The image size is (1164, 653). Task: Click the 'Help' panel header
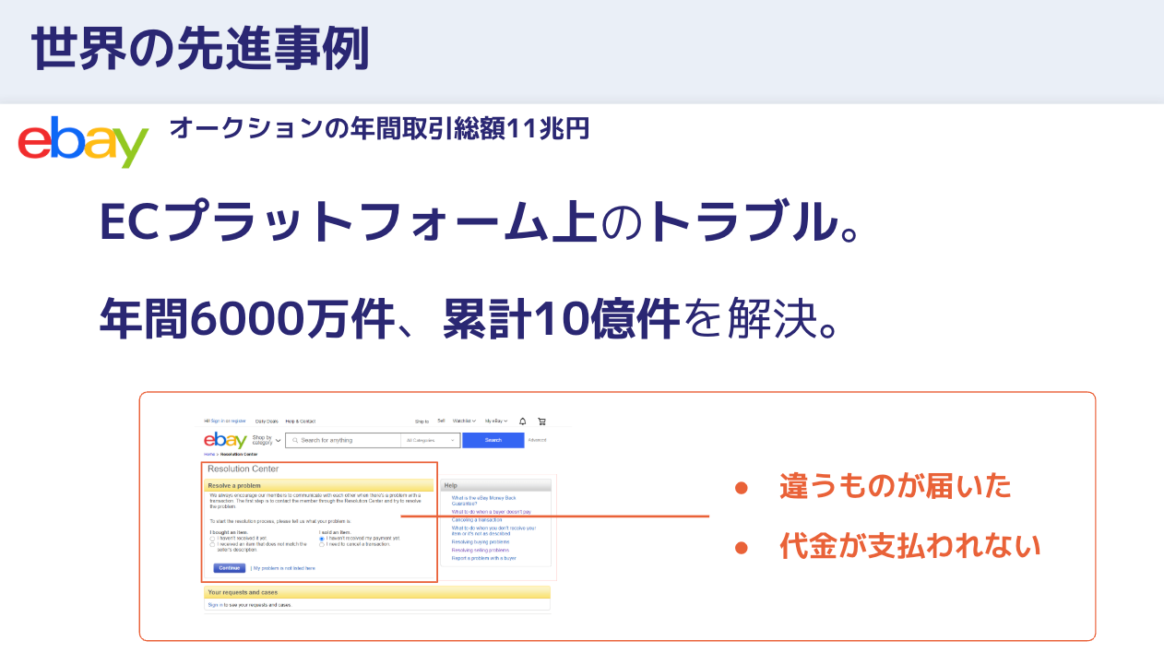point(496,486)
